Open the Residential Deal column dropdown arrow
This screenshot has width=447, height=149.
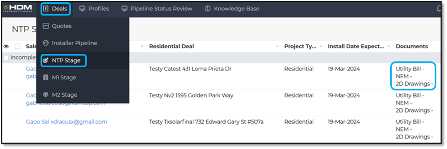277,46
